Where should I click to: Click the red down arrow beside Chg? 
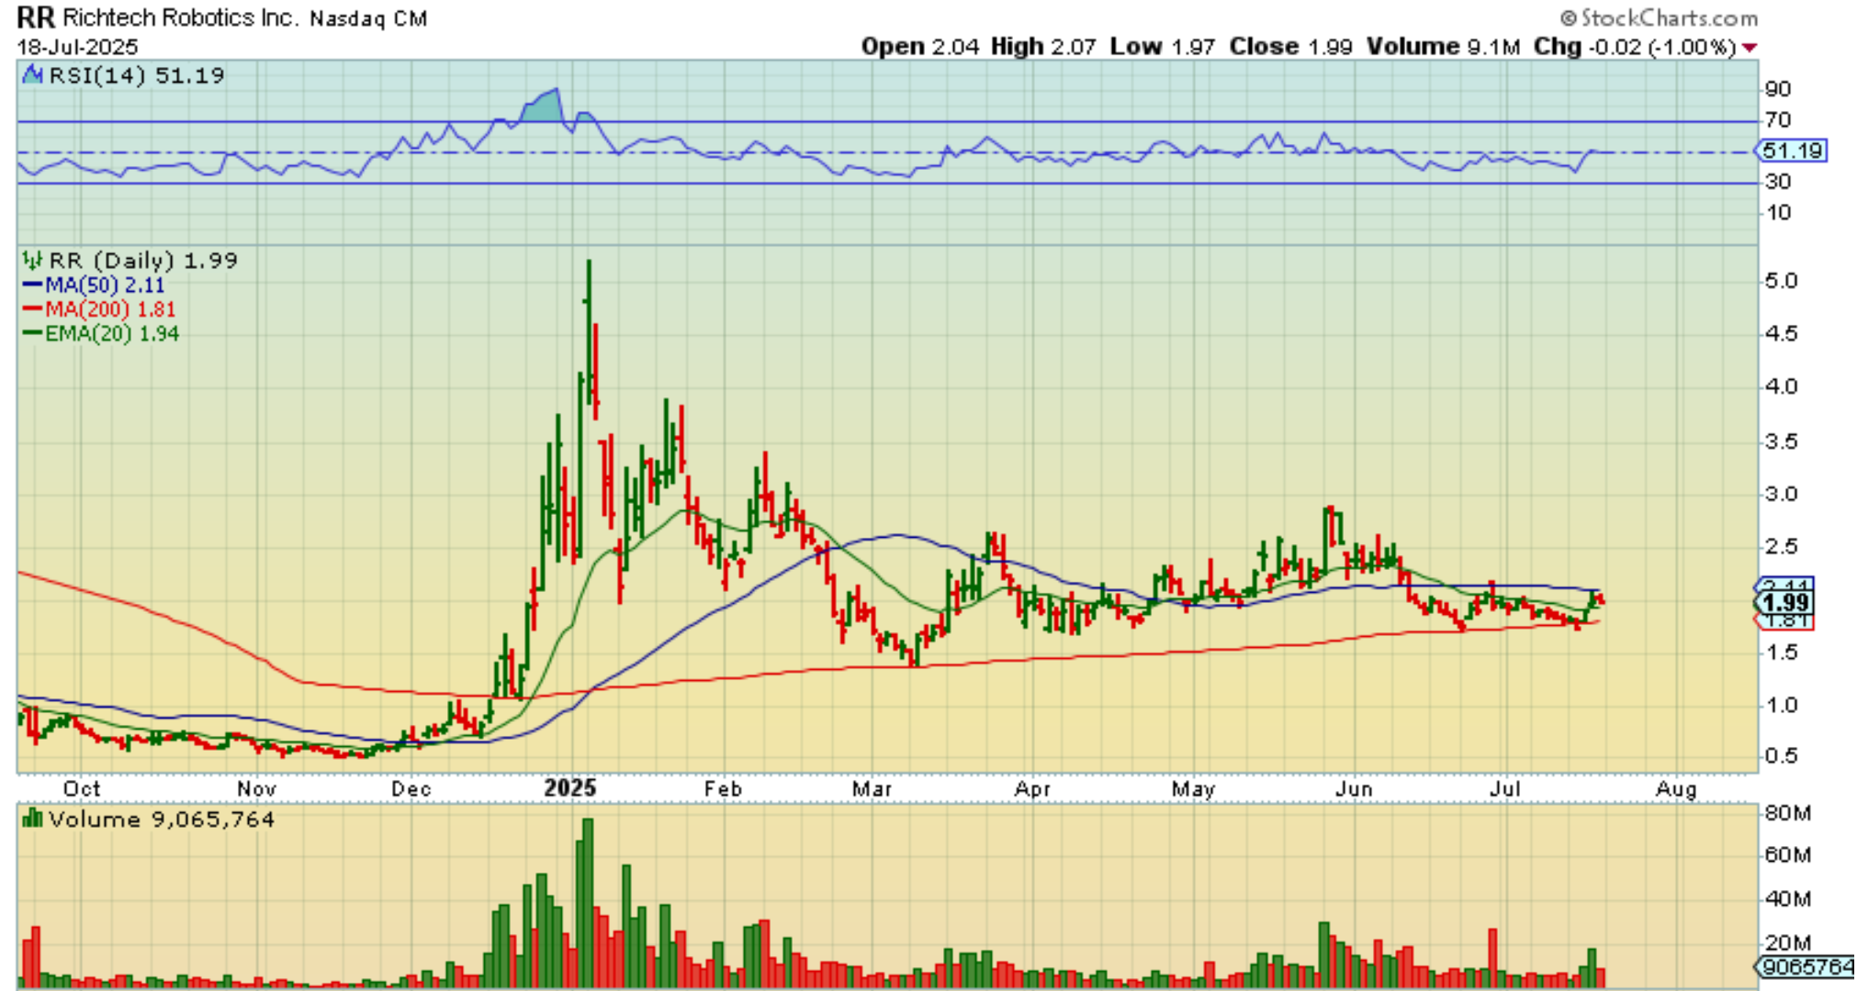tap(1749, 48)
